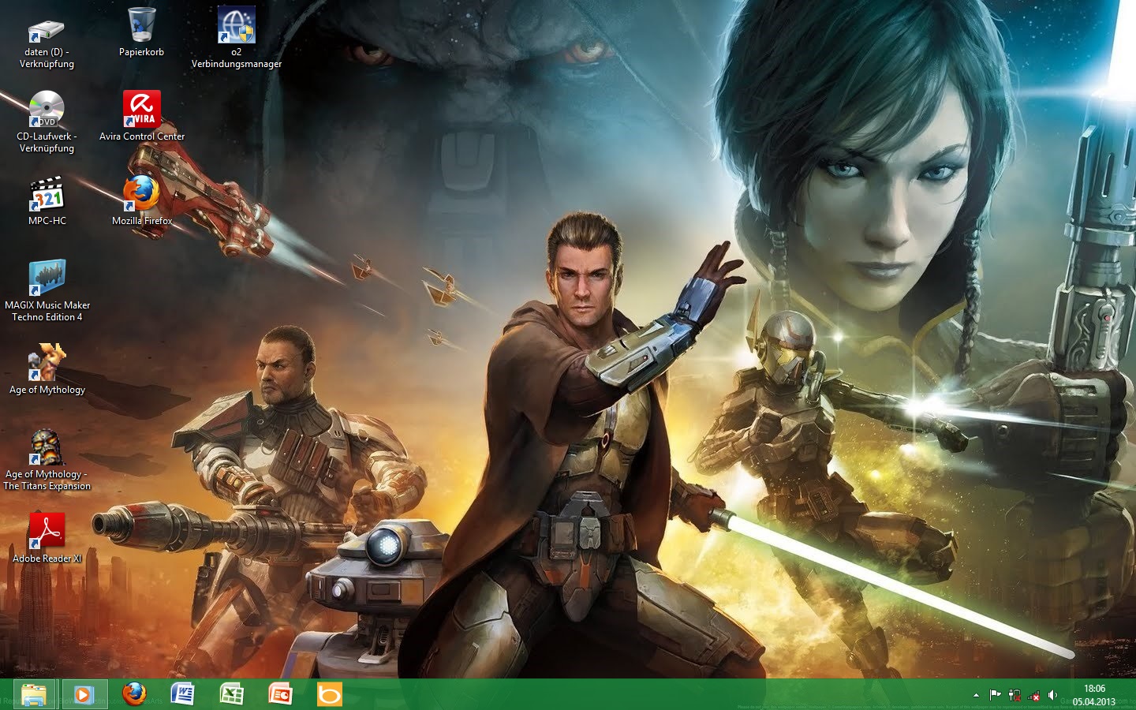Image resolution: width=1136 pixels, height=710 pixels.
Task: Open the volume speaker control in tray
Action: [1052, 695]
